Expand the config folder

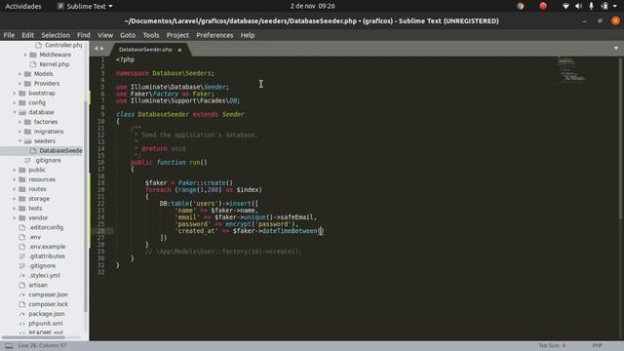(x=14, y=102)
